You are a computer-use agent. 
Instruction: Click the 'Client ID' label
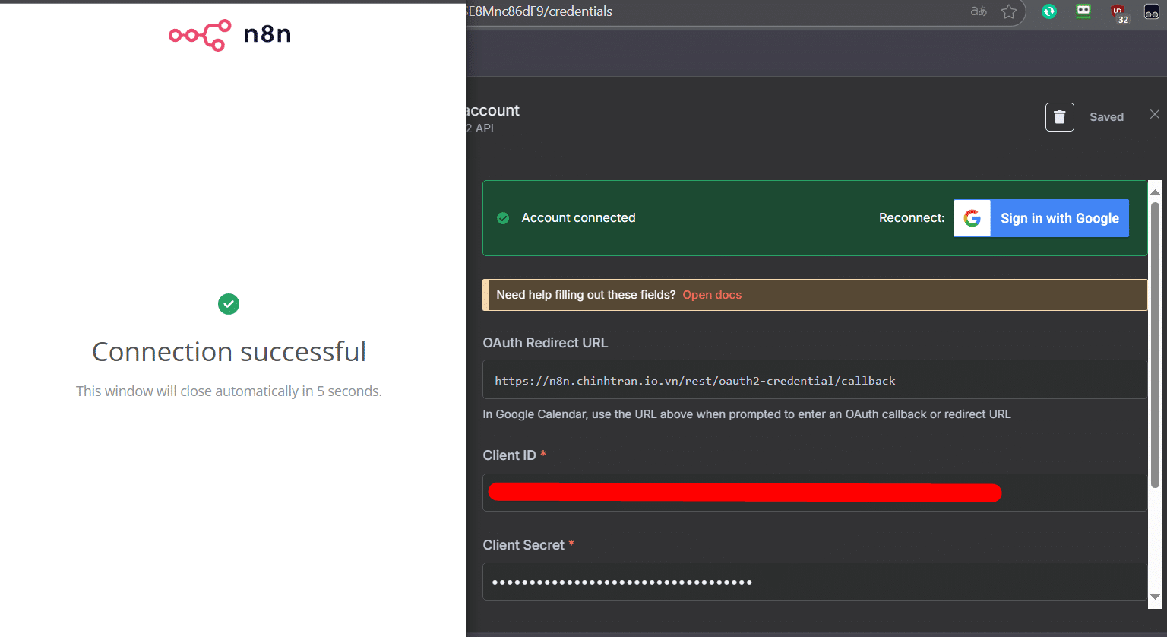[x=510, y=455]
